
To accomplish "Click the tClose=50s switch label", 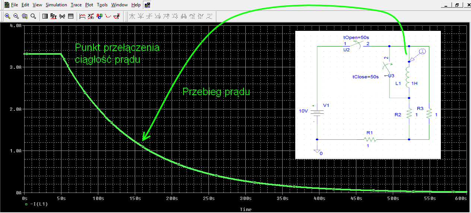I will click(366, 77).
